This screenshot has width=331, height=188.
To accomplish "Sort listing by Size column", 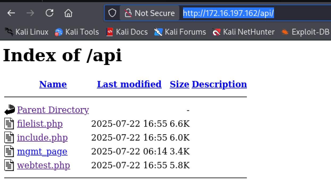I will (x=179, y=84).
